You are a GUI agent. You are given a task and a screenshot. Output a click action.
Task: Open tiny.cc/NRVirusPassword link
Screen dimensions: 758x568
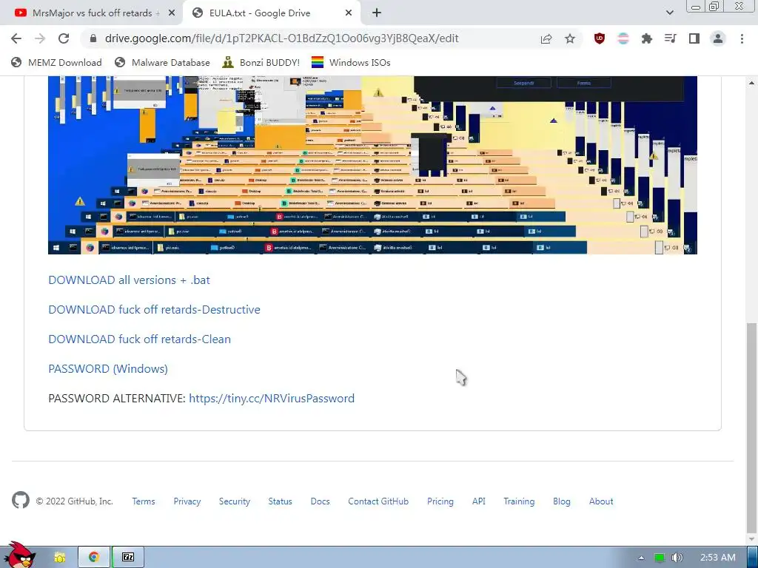click(272, 398)
